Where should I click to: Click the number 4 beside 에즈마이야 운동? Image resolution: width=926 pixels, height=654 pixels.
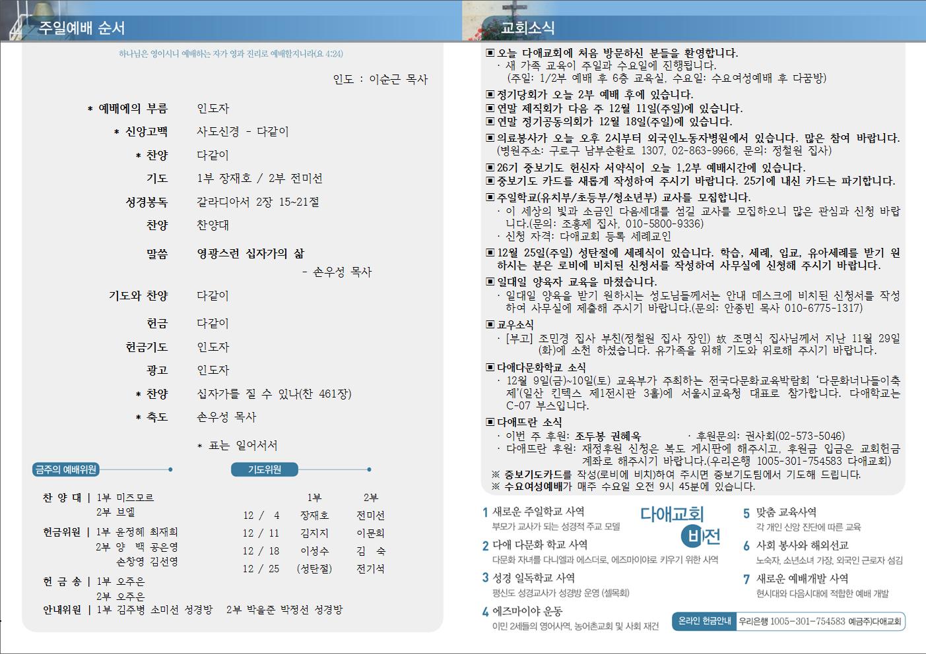click(485, 612)
